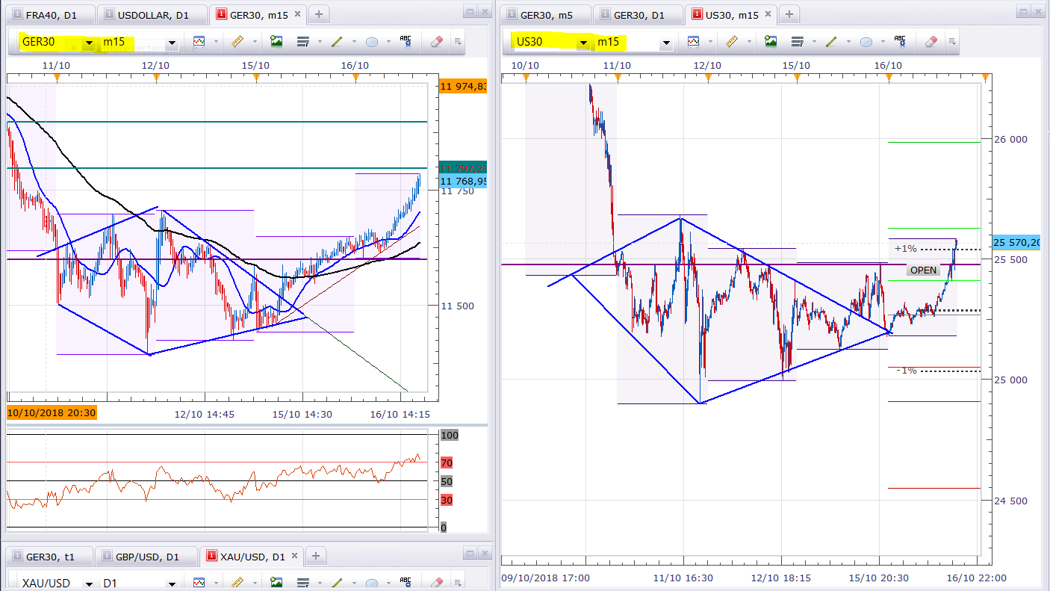
Task: Select the ruler tool in GER30 chart toolbar
Action: point(237,42)
